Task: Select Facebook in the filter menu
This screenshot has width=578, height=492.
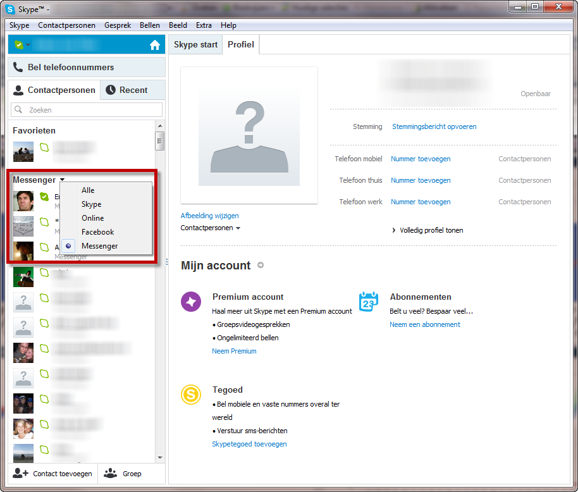Action: (x=97, y=232)
